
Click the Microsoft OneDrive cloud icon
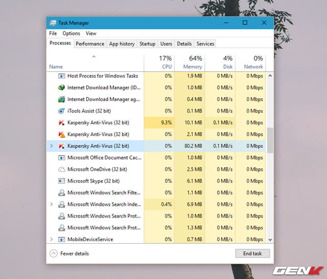tap(61, 169)
